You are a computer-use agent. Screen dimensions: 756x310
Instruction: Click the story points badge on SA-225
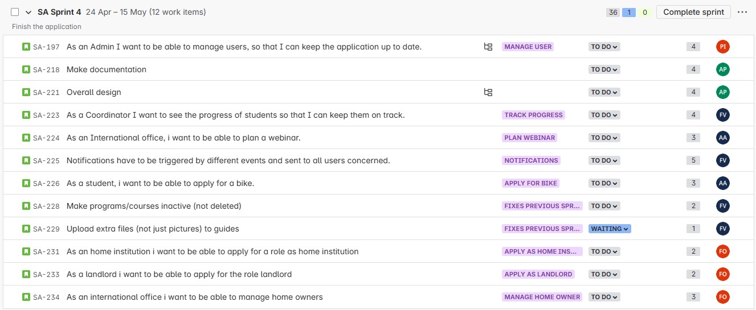693,160
